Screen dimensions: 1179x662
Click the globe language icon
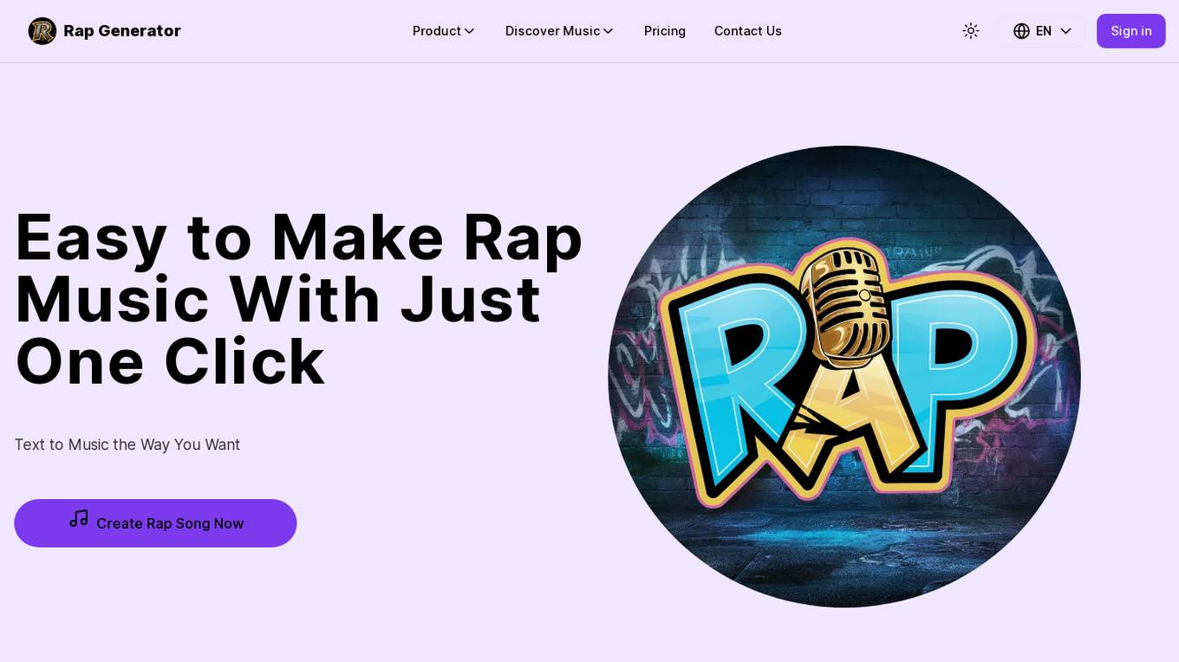tap(1021, 31)
